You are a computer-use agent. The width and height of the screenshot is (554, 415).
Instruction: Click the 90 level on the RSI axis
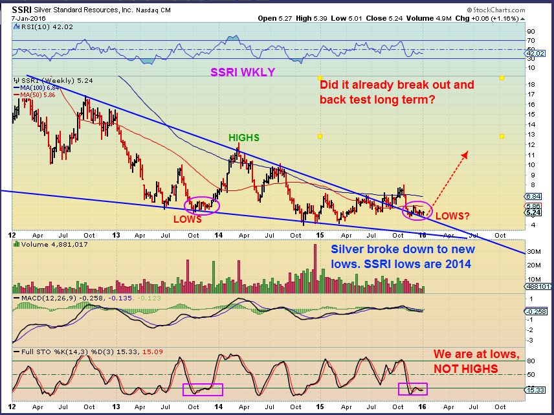tap(531, 32)
